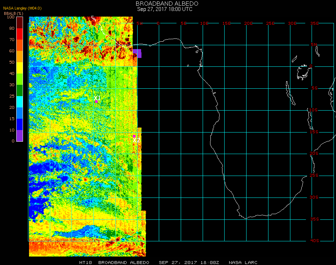Click the 10E longitude label
336x265 pixels.
pos(204,23)
